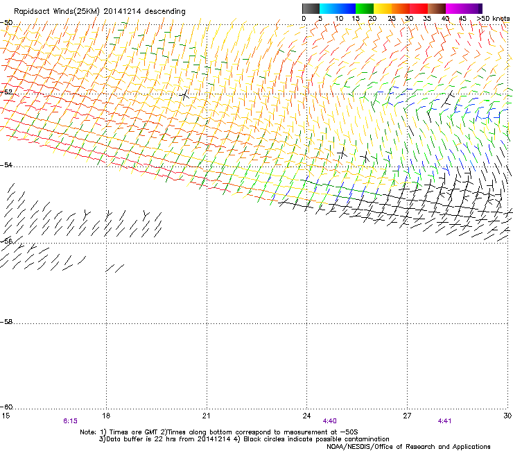The image size is (513, 451).
Task: Click the NOAA/NESDIS Office of Research credit
Action: point(408,447)
